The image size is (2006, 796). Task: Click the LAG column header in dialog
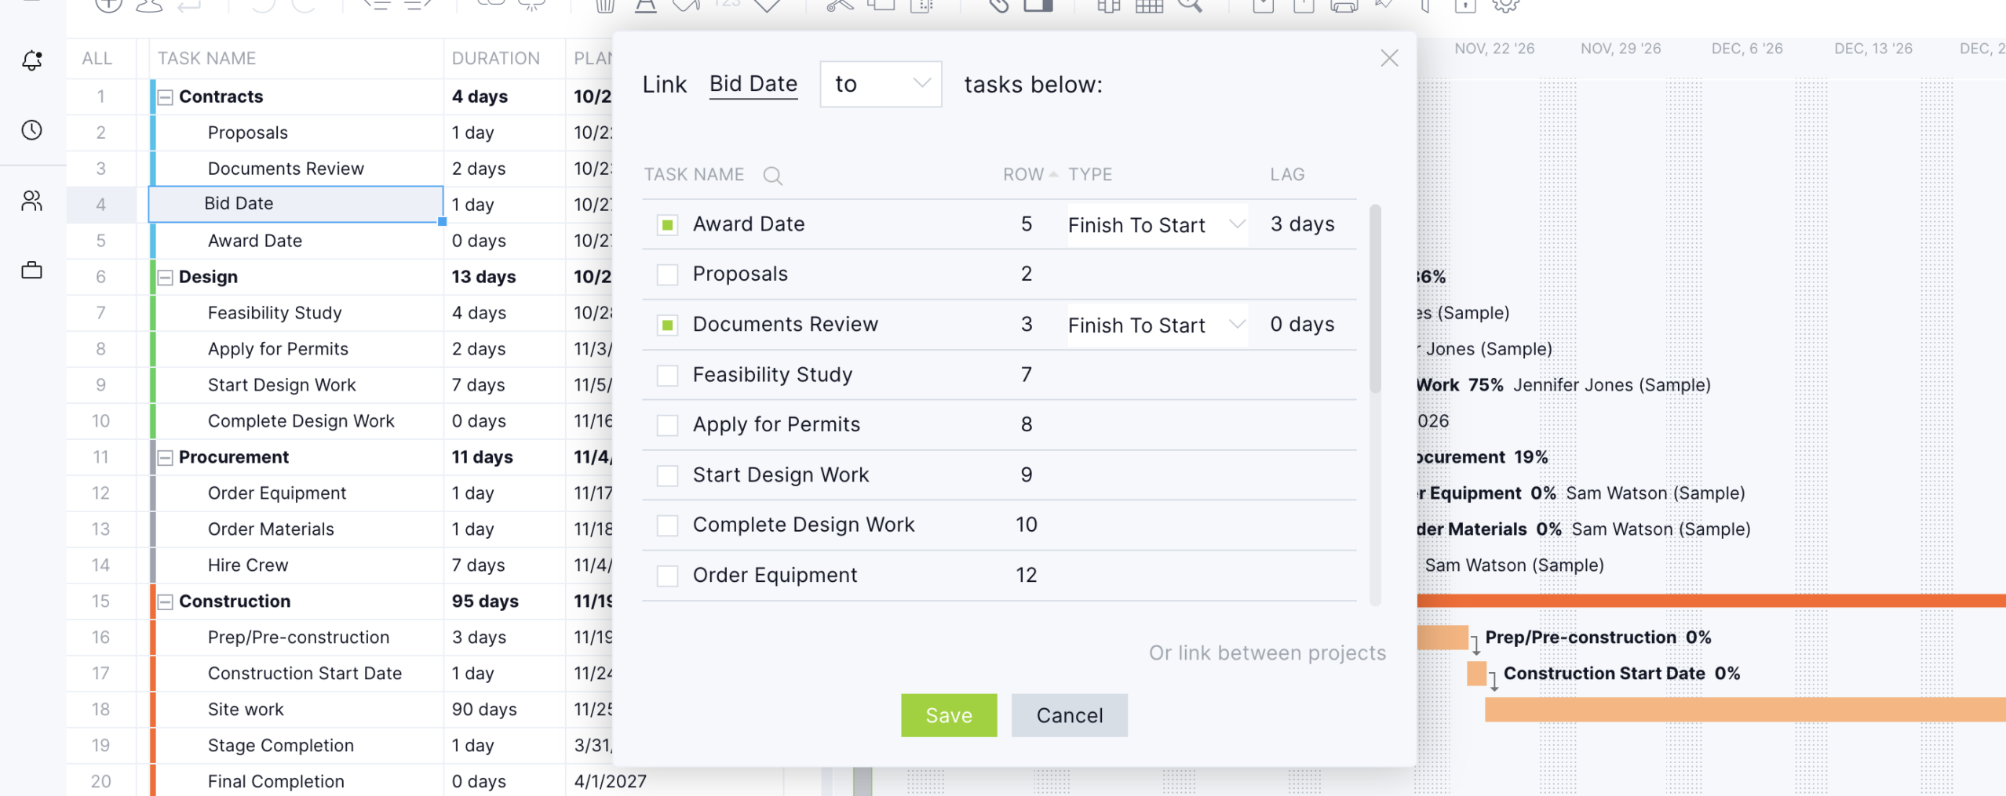point(1287,174)
